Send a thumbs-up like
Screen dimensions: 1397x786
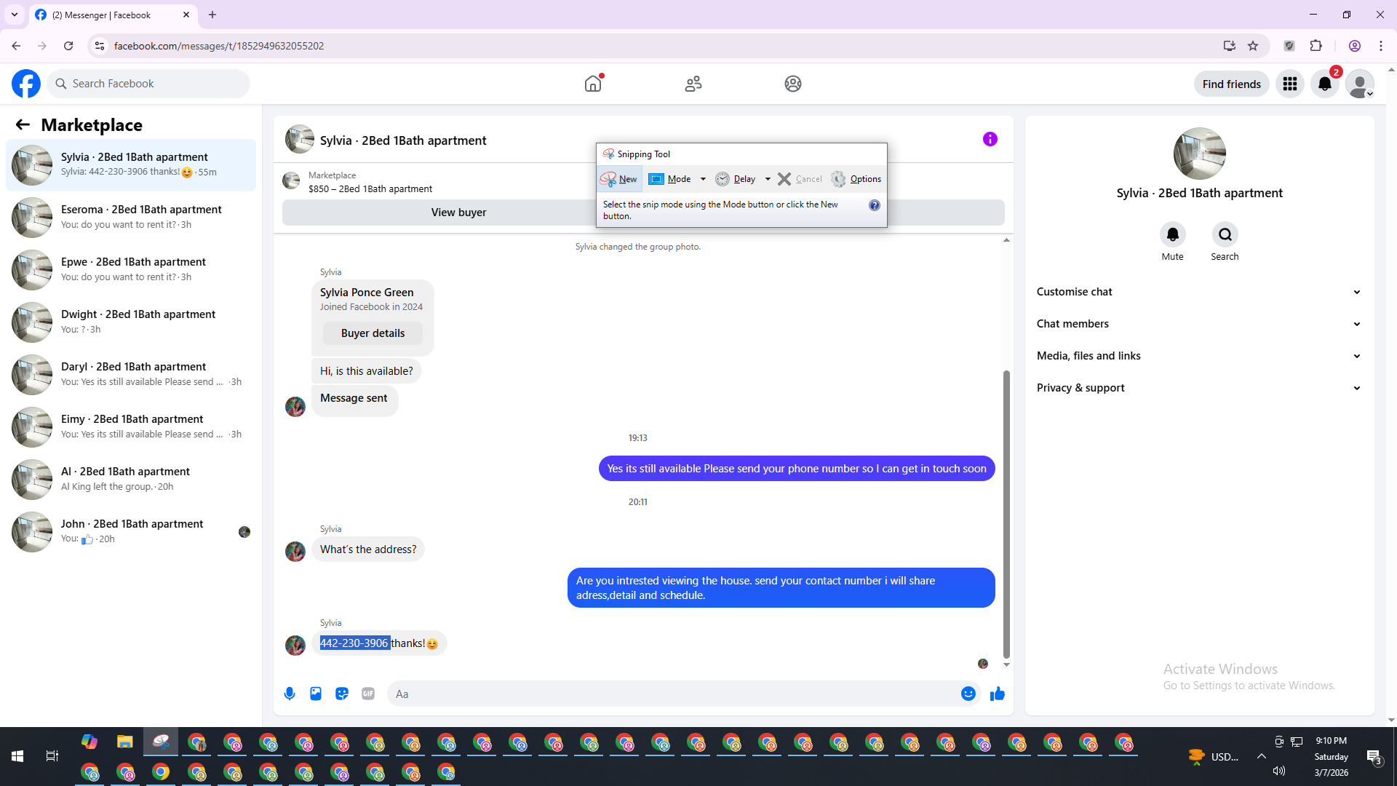[x=998, y=694]
